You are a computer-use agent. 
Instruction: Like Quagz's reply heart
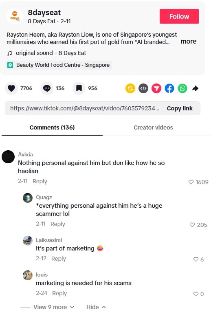click(192, 225)
